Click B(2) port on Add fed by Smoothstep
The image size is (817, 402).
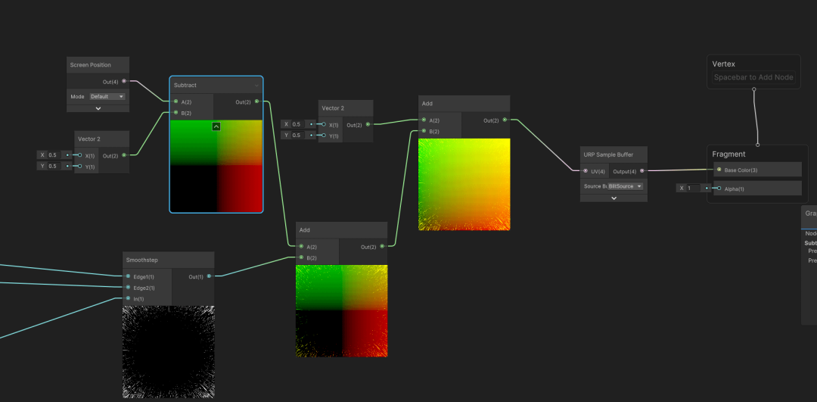click(x=301, y=257)
